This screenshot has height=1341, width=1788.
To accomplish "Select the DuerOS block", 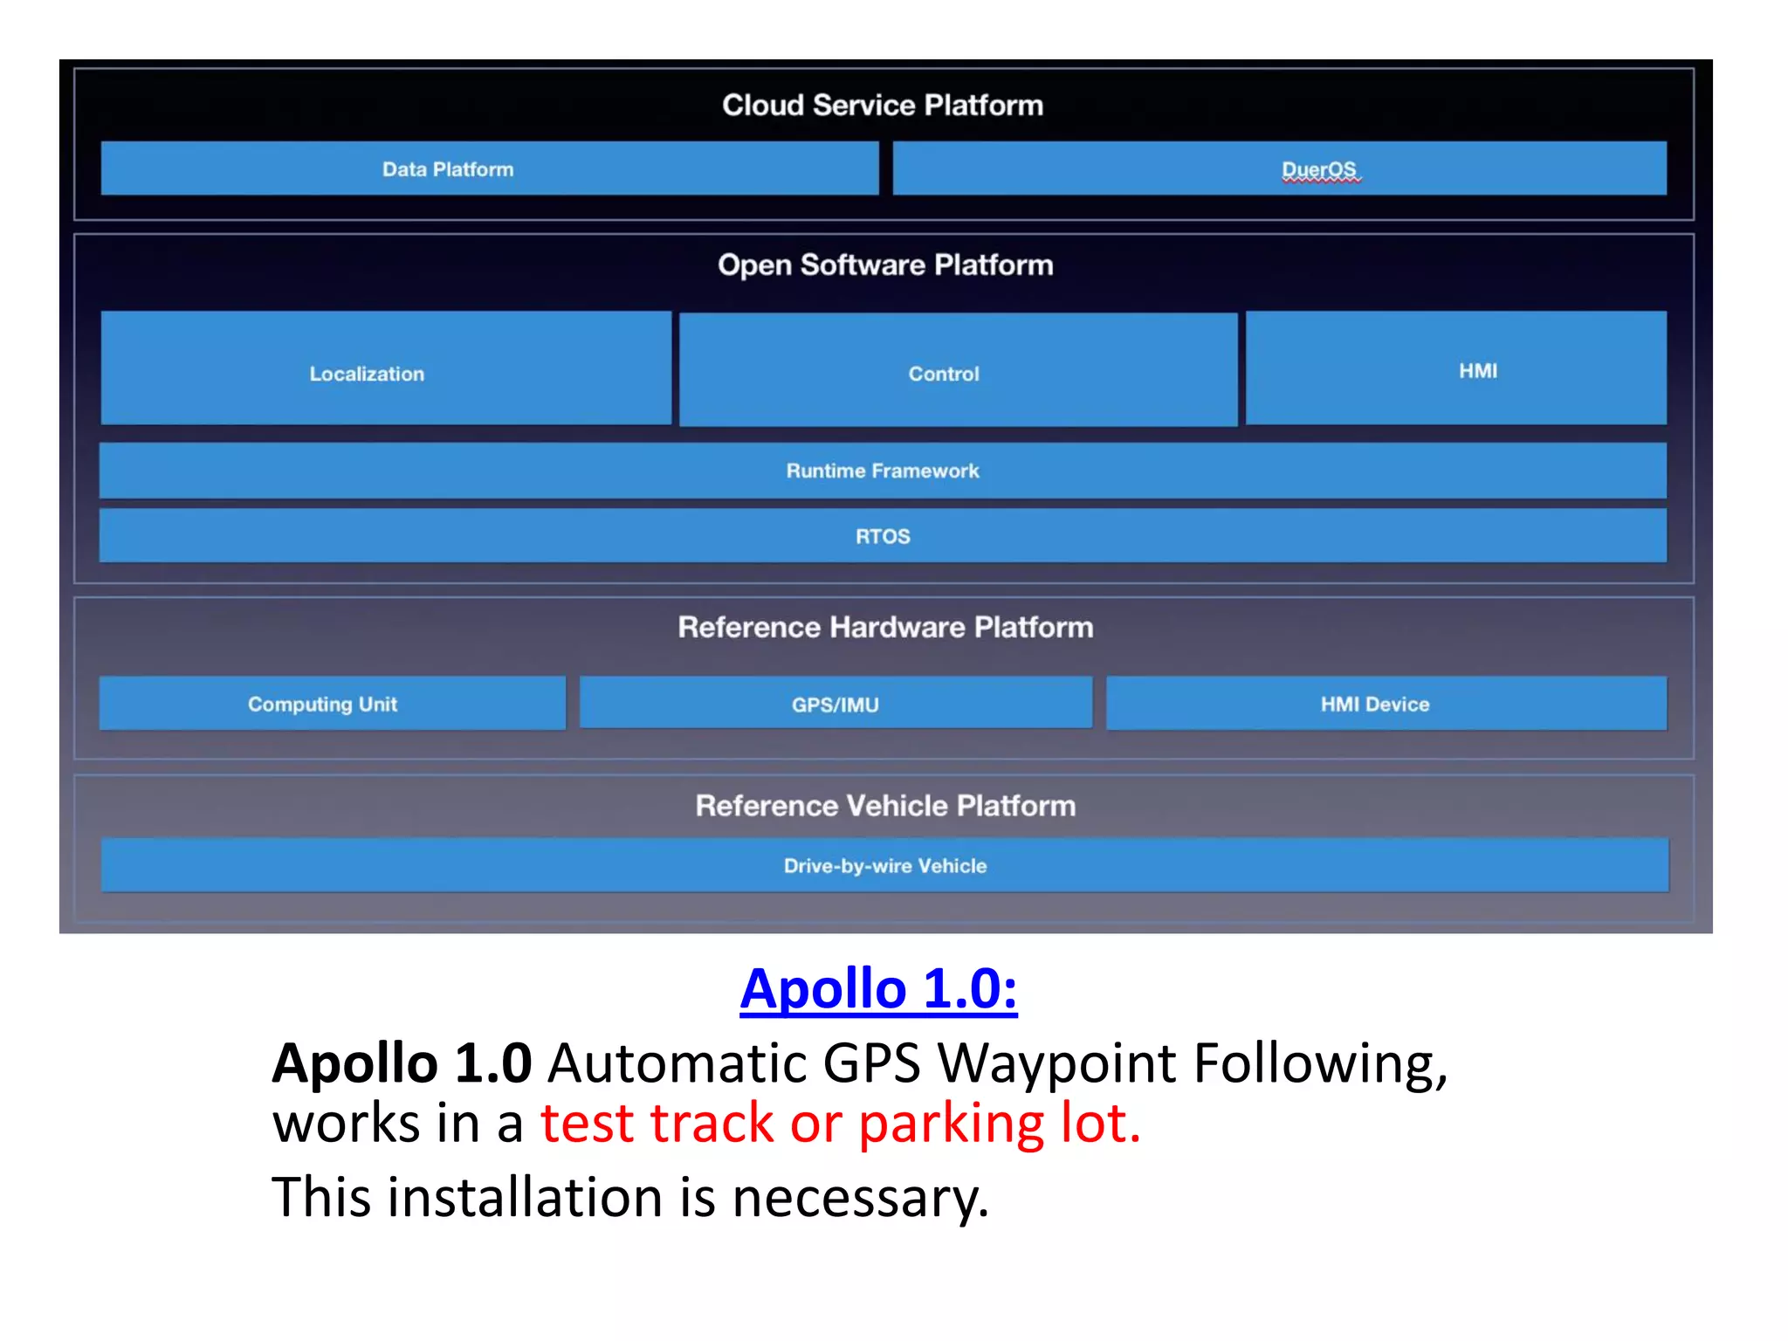I will [x=1279, y=168].
